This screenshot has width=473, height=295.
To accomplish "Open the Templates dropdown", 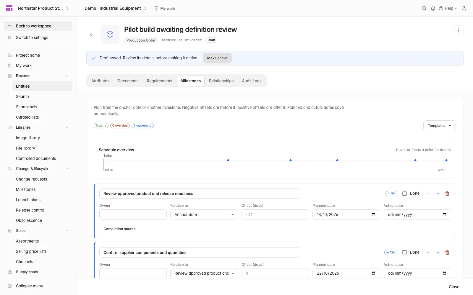I will (x=440, y=126).
